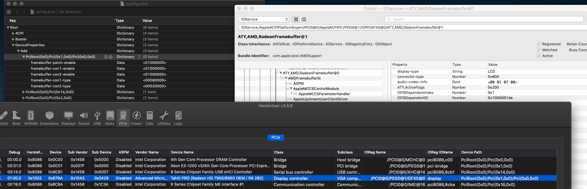Sort by Device Name column header

[x=221, y=152]
